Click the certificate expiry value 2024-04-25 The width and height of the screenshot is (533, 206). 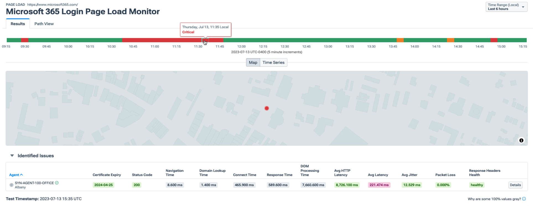coord(103,185)
